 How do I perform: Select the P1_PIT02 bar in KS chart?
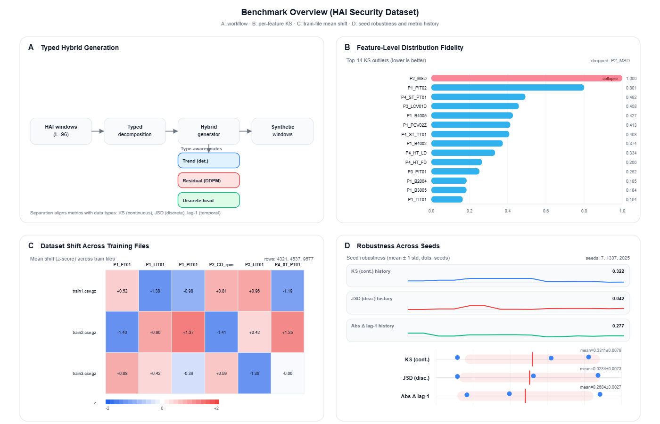[507, 88]
